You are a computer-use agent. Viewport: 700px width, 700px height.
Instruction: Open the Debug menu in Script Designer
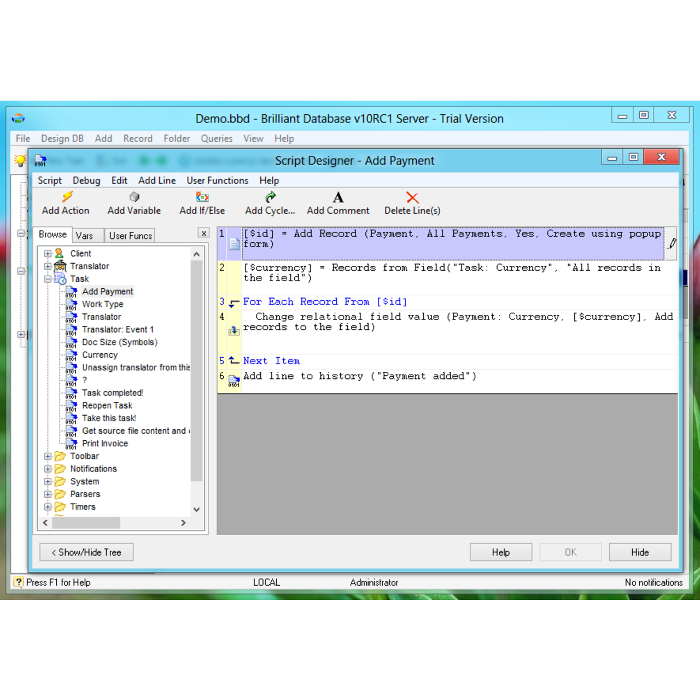[86, 180]
